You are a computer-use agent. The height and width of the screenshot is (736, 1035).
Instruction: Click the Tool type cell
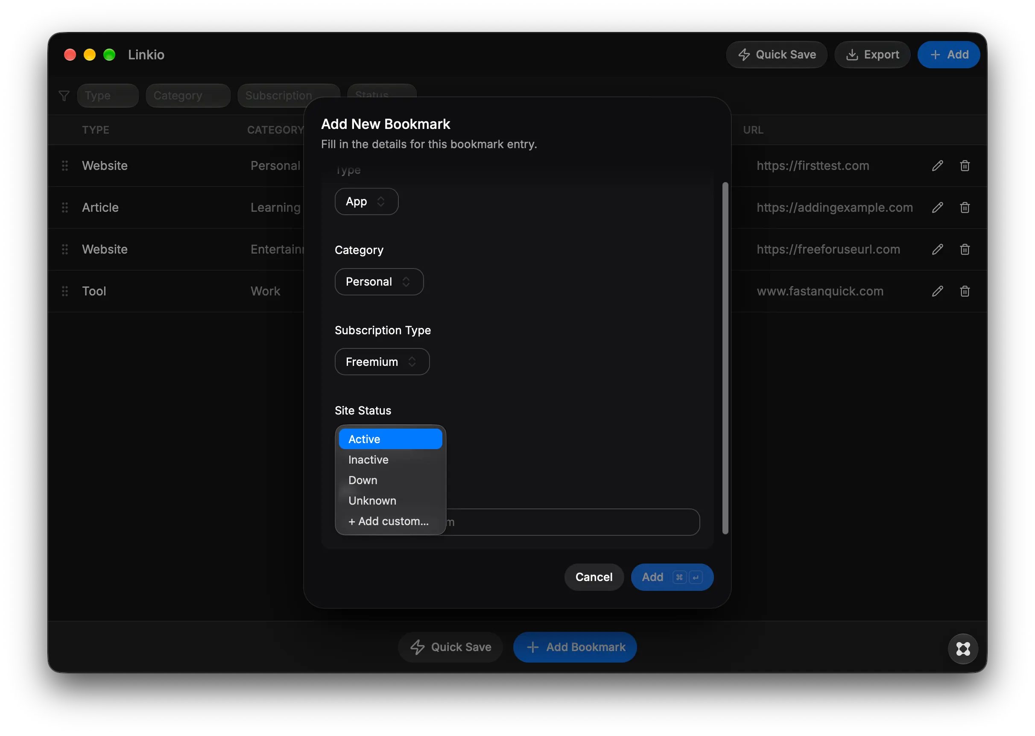coord(94,291)
